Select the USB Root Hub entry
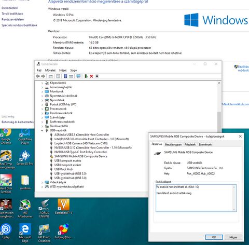249x245 pixels. 63,169
